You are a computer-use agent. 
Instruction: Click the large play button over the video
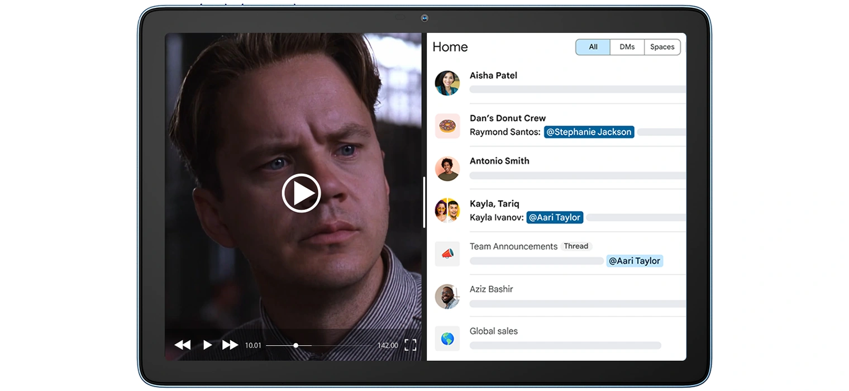click(x=301, y=193)
